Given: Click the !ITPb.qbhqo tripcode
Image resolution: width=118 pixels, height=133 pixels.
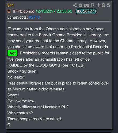Looking at the screenshot, I should coord(24,11).
